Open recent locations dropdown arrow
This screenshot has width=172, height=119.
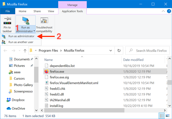coord(20,51)
